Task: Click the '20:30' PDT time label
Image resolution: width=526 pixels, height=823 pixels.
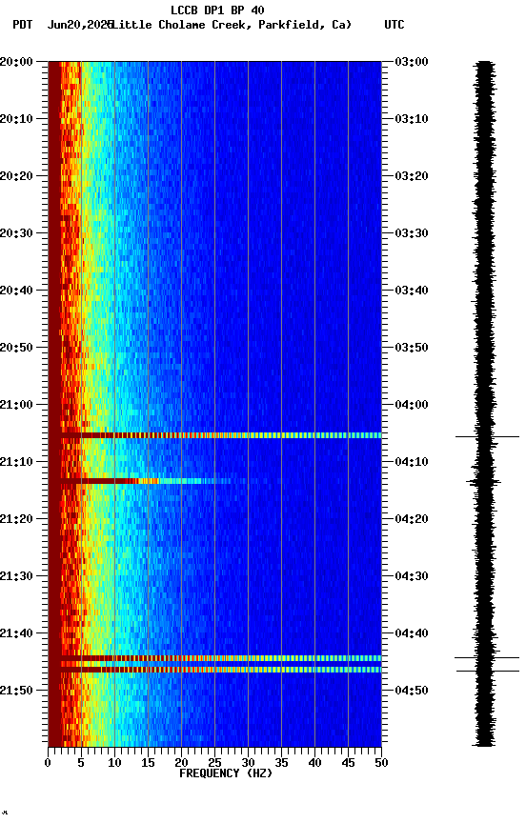Action: coord(16,233)
